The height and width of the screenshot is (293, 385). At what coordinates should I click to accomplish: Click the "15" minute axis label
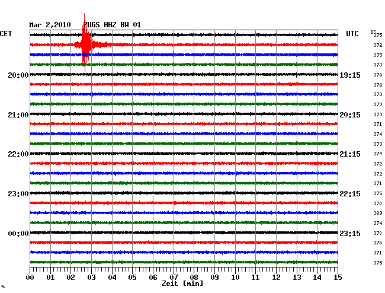point(338,277)
